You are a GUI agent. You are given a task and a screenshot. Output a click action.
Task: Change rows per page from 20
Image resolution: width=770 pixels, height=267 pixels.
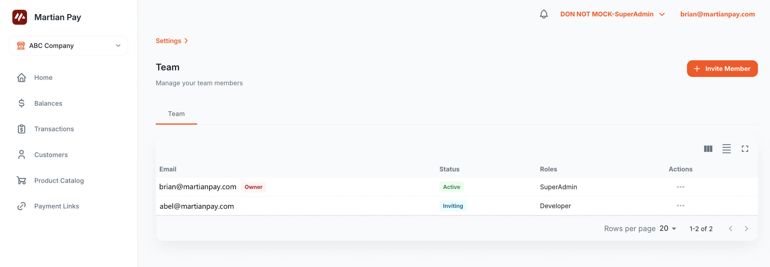coord(667,229)
